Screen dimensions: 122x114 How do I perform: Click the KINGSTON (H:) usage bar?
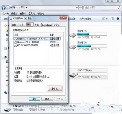[x=92, y=74]
